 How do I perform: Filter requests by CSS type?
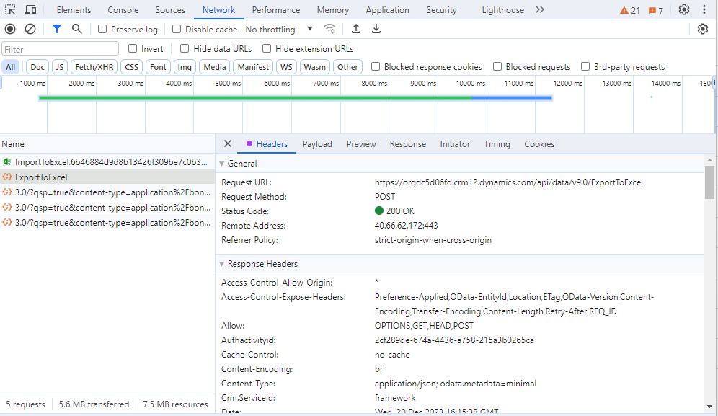pos(131,67)
